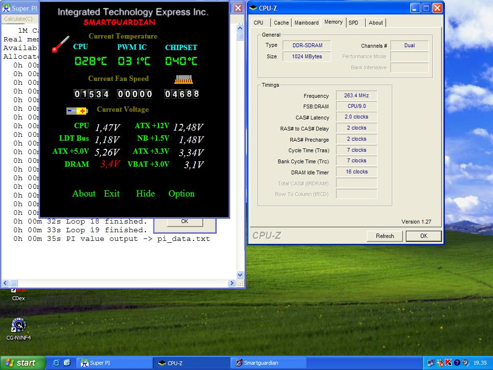
Task: Click the 'PI value output' line in Super PI
Action: pyautogui.click(x=112, y=239)
